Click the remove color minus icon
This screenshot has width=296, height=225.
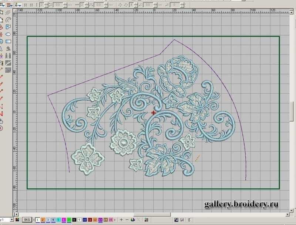pyautogui.click(x=127, y=220)
